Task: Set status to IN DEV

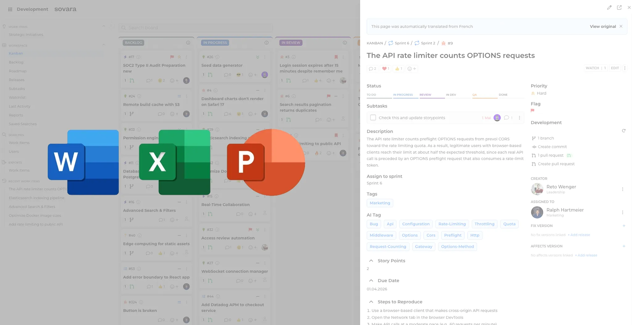Action: tap(459, 95)
